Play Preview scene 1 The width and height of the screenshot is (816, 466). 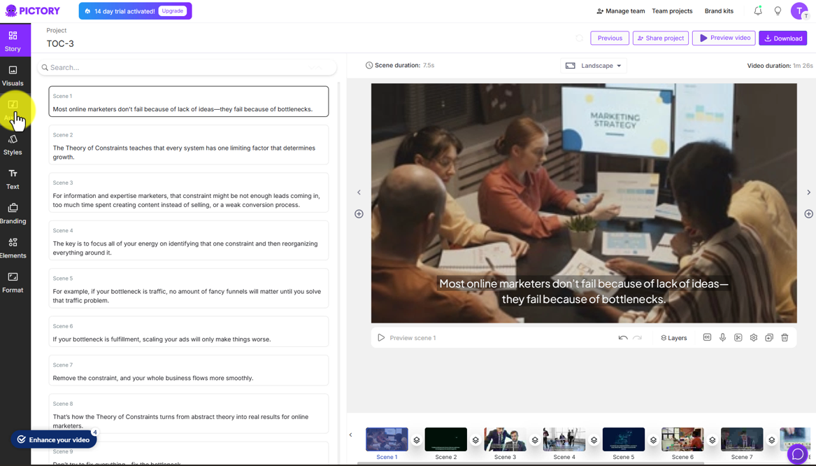click(407, 338)
